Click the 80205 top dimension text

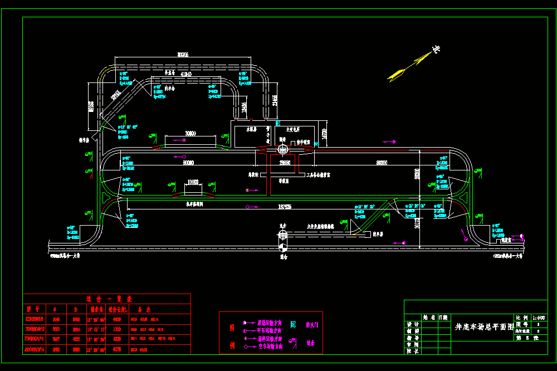183,55
